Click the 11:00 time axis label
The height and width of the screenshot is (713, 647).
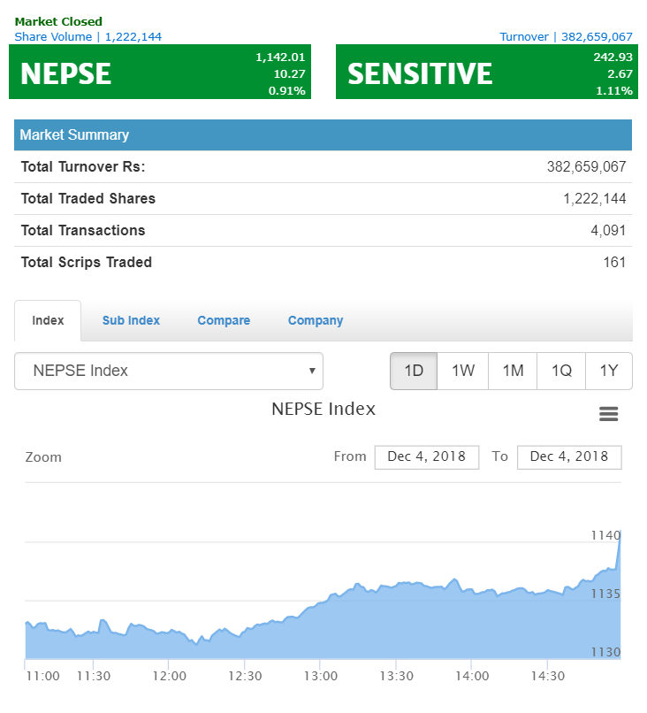[x=42, y=677]
